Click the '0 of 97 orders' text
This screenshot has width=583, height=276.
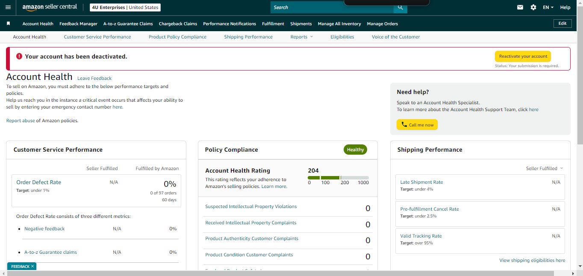(x=163, y=193)
